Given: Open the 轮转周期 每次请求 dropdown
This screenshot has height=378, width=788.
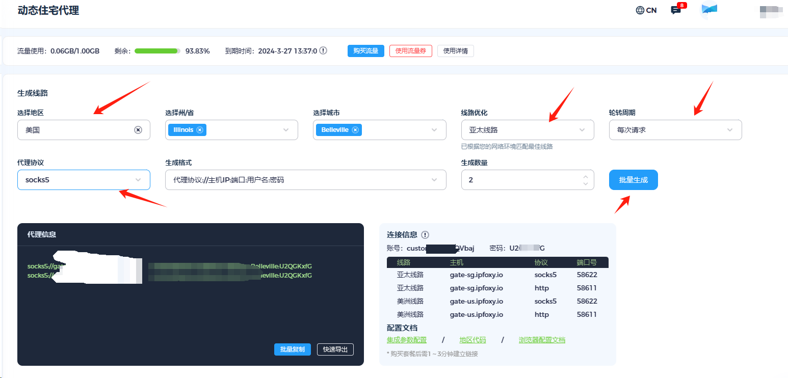Looking at the screenshot, I should click(675, 130).
